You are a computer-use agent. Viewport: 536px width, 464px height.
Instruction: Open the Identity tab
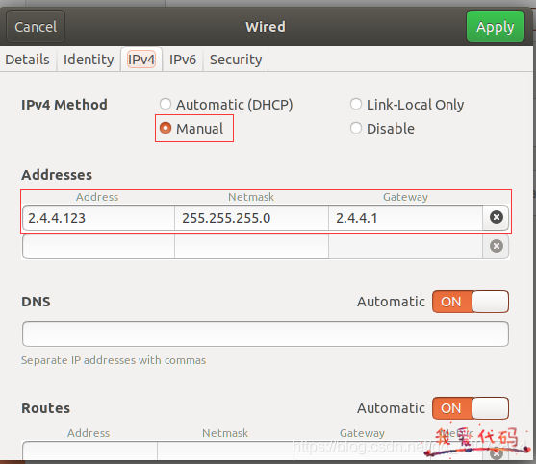coord(89,60)
